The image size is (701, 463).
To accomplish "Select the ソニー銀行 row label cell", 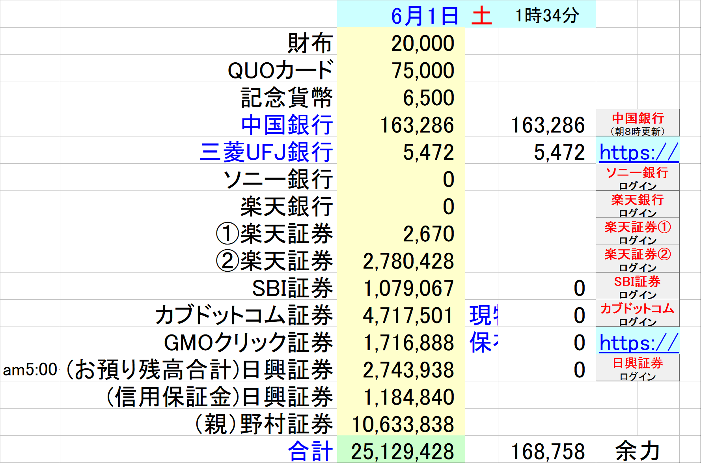I will pos(199,177).
